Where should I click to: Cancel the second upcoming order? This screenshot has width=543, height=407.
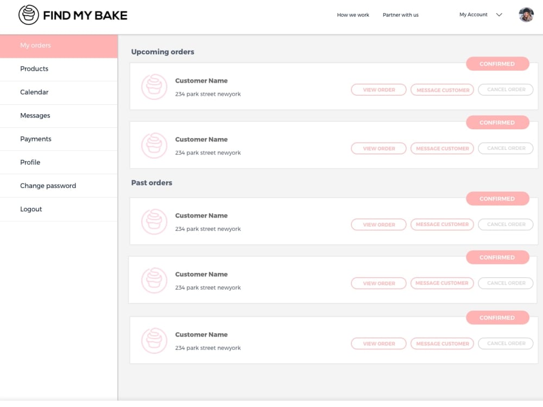[x=506, y=148]
